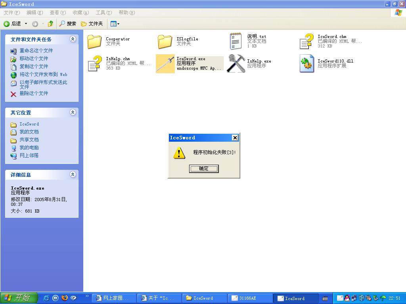
Task: Click the IceSword.exe file name label
Action: pyautogui.click(x=191, y=59)
